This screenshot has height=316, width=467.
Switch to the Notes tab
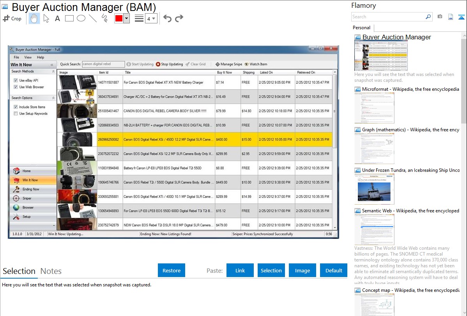pos(51,271)
